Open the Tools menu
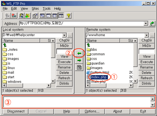This screenshot has height=116, width=157. click(x=46, y=8)
